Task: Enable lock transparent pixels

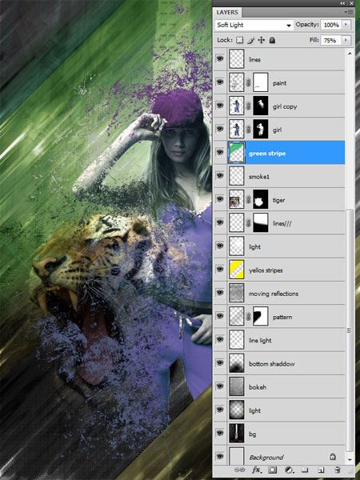Action: pyautogui.click(x=240, y=40)
